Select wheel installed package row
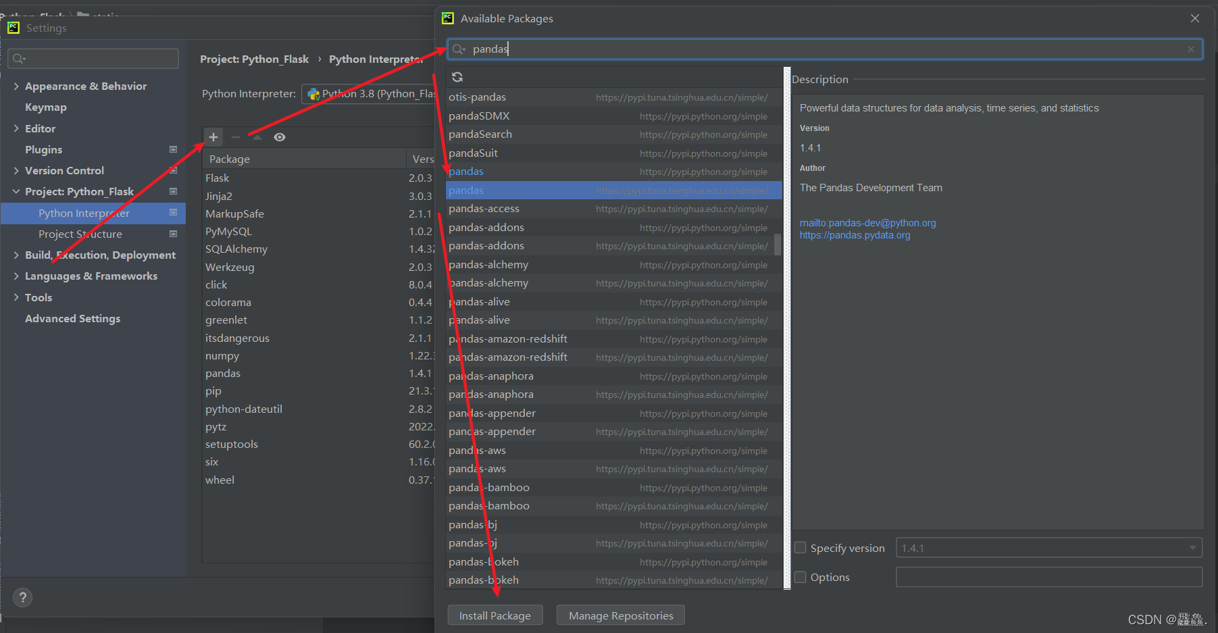The image size is (1218, 633). point(319,480)
